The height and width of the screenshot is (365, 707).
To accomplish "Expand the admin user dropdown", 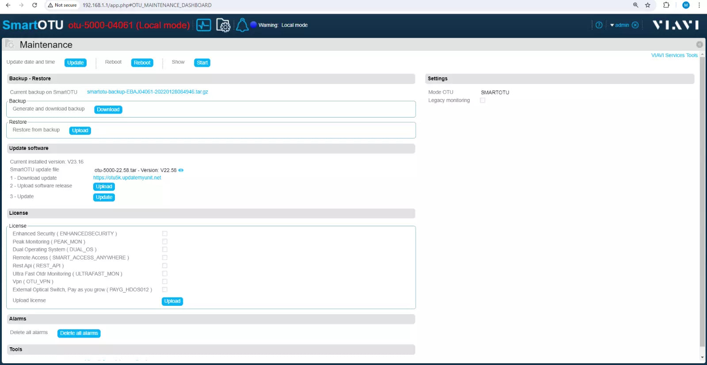I will pyautogui.click(x=620, y=25).
